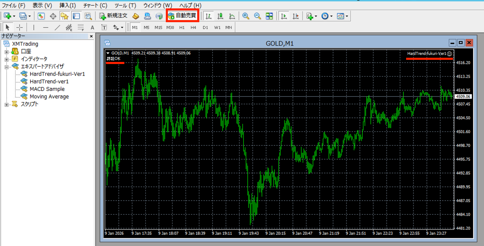Open the ツール (T) menu

125,5
